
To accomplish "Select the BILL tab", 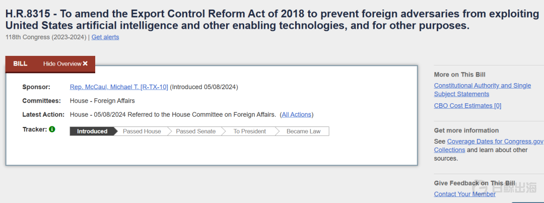I will click(x=20, y=63).
